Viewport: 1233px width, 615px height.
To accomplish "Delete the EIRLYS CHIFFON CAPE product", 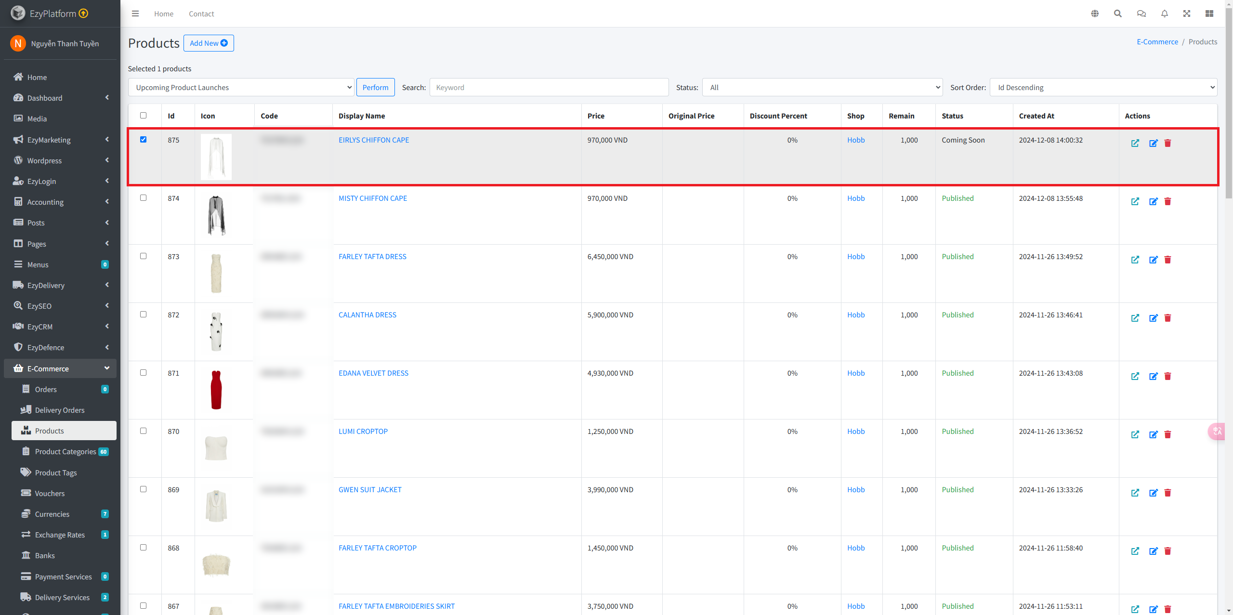I will [x=1167, y=143].
